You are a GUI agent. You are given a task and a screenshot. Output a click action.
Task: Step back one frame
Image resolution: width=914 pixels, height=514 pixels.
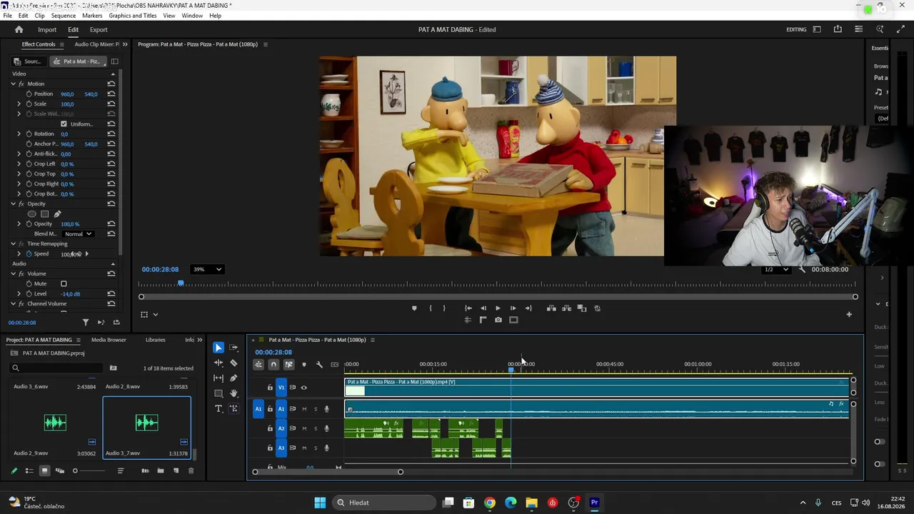click(483, 308)
